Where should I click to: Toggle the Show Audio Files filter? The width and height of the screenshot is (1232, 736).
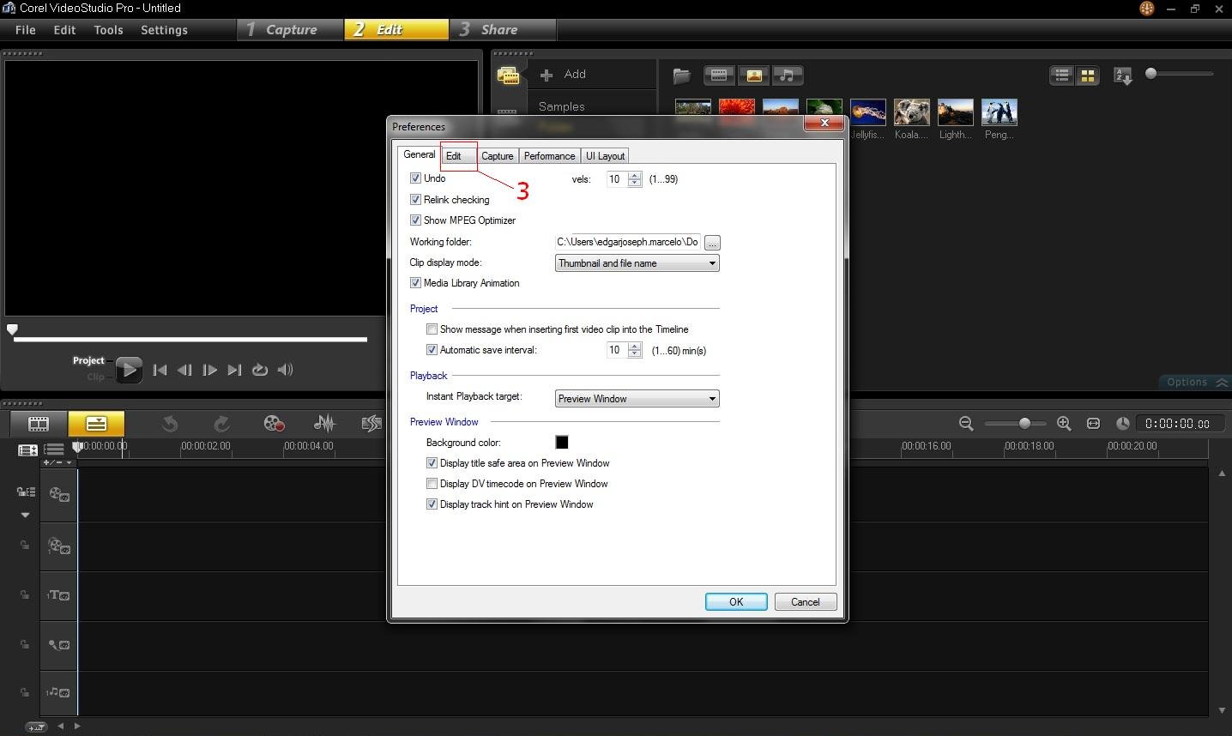(x=788, y=75)
